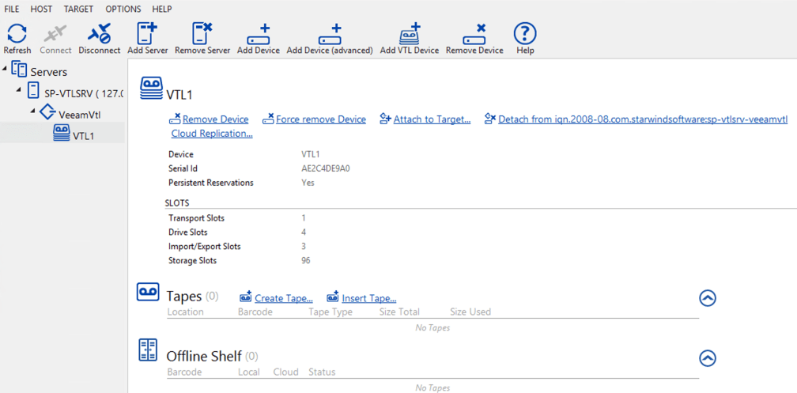Click the Add VTL Device icon
The height and width of the screenshot is (393, 797).
410,33
